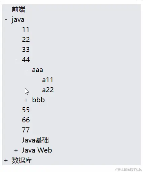Collapse the 44 node using its minus sign

[x=16, y=60]
